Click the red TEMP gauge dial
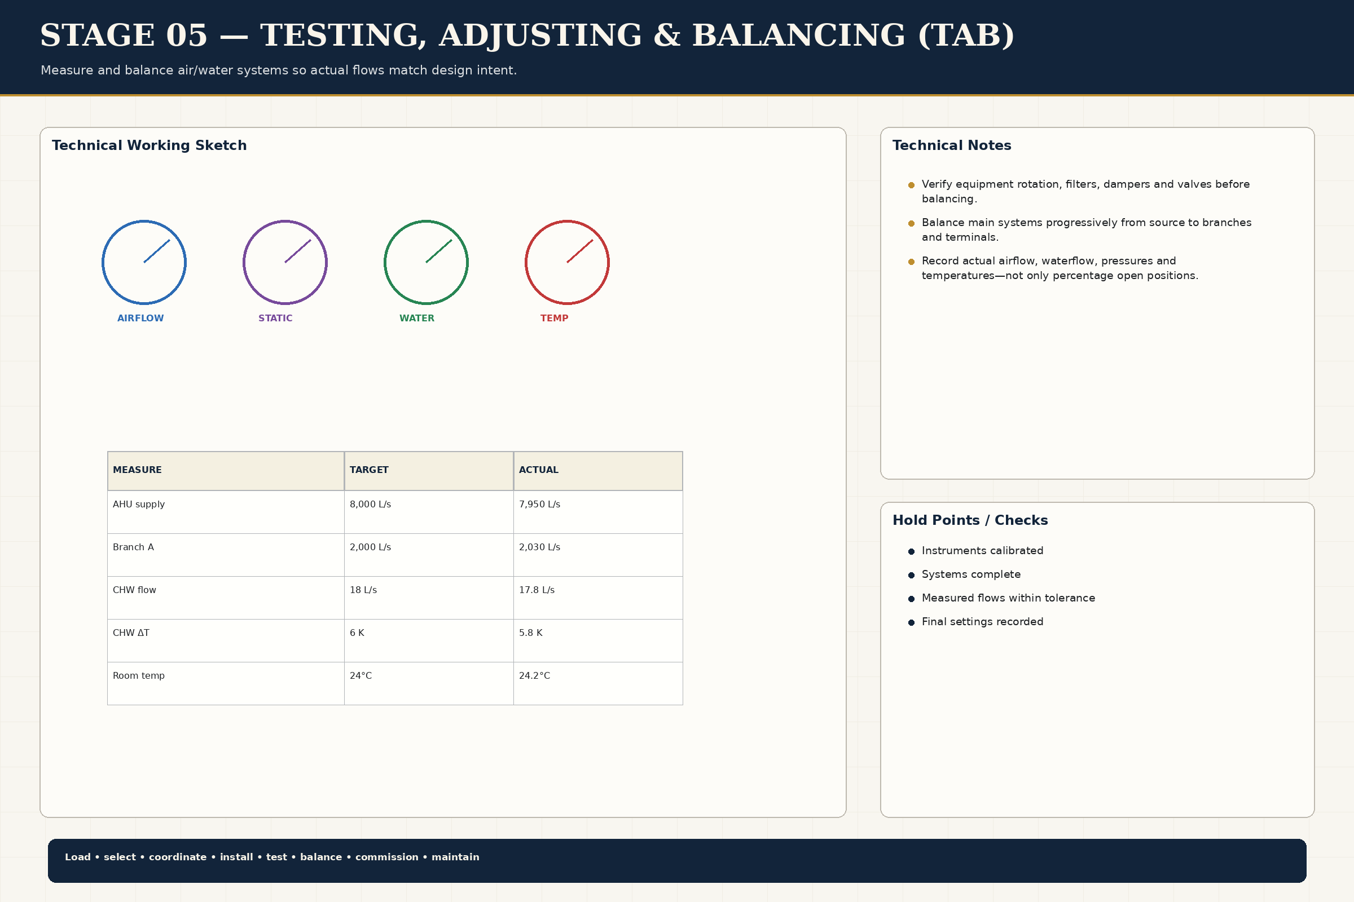The image size is (1354, 902). tap(567, 262)
